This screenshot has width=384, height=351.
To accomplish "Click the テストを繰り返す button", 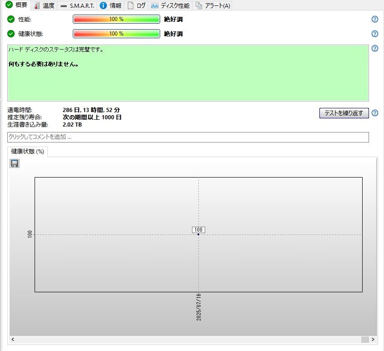I will click(x=344, y=113).
